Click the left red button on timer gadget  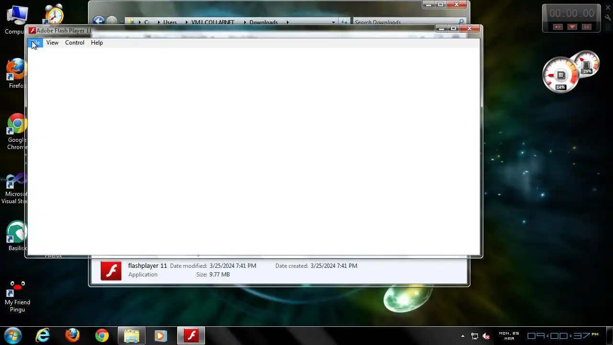coord(557,27)
